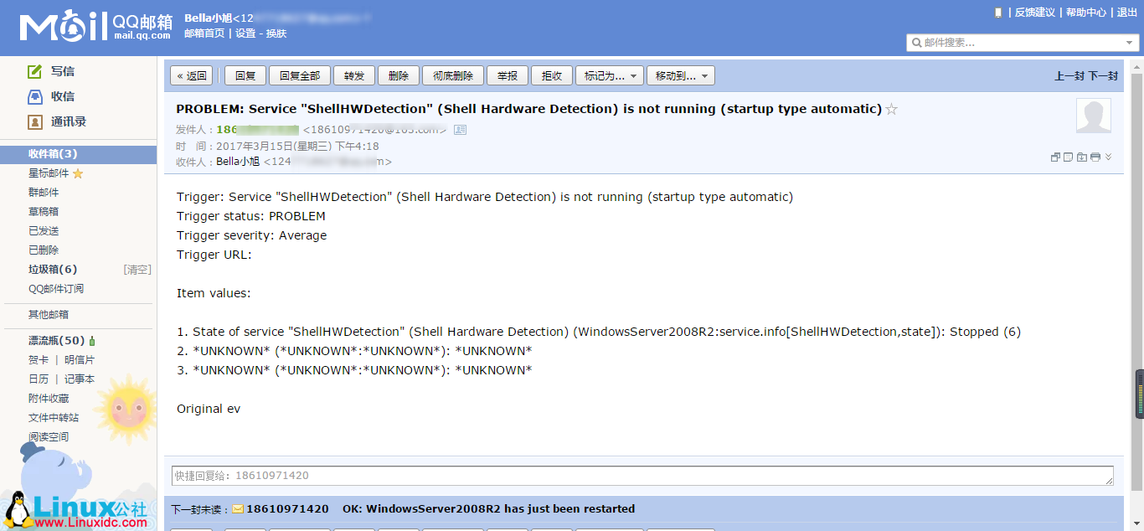Click the 退出 (Logout) link

[x=1127, y=13]
